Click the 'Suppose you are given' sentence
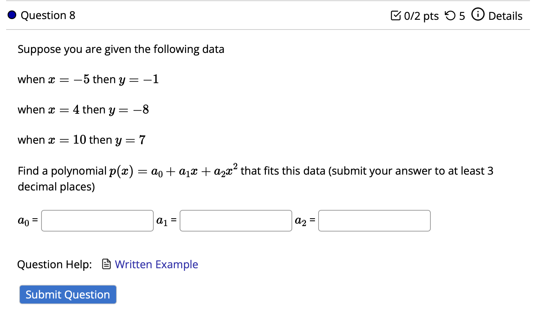The width and height of the screenshot is (548, 319). click(x=121, y=49)
